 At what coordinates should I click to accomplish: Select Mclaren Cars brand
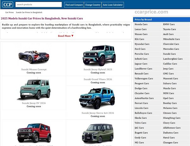(170, 108)
